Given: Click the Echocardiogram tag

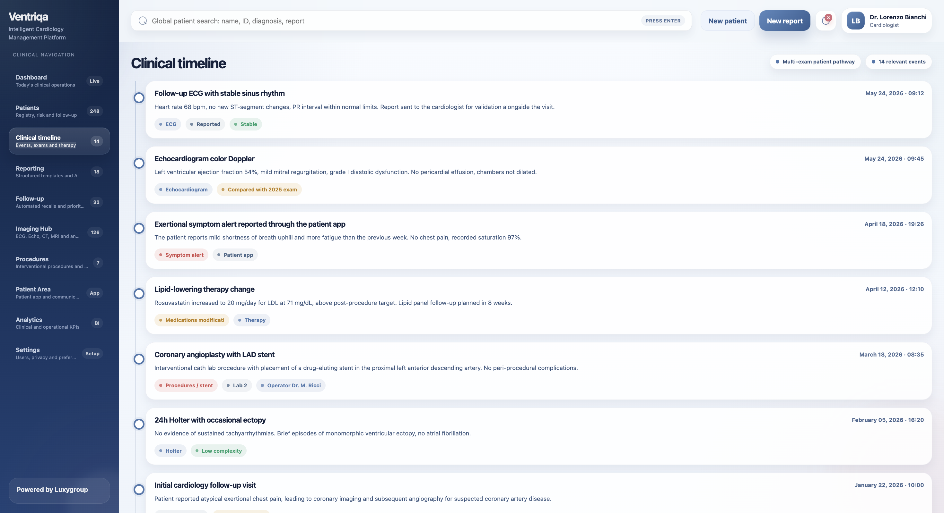Looking at the screenshot, I should pyautogui.click(x=183, y=189).
